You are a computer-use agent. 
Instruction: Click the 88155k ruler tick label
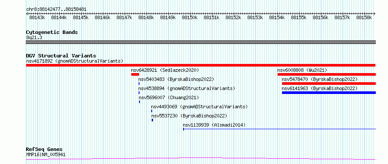point(299,18)
